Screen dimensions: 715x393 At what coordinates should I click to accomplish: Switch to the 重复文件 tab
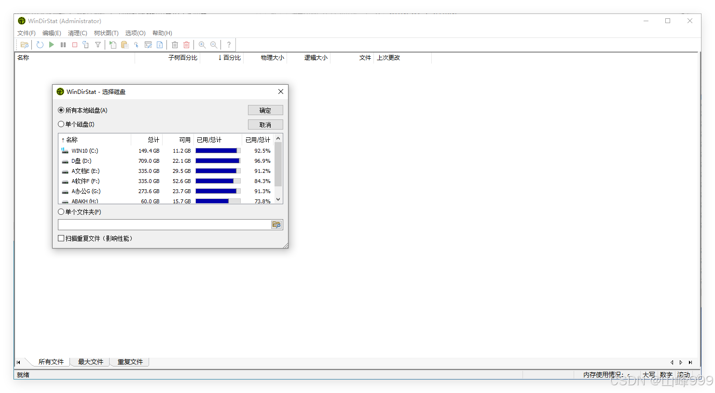click(x=130, y=362)
